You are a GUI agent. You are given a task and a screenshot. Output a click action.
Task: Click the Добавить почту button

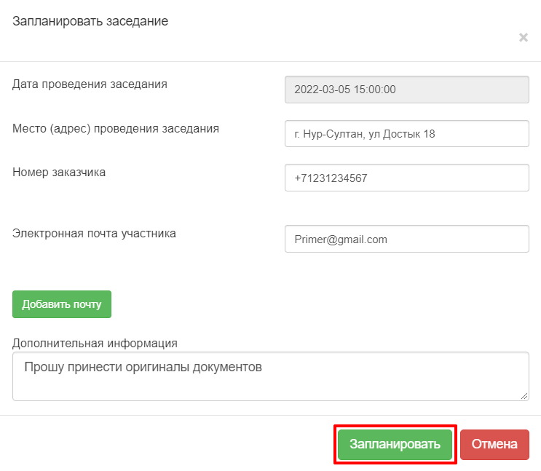62,304
